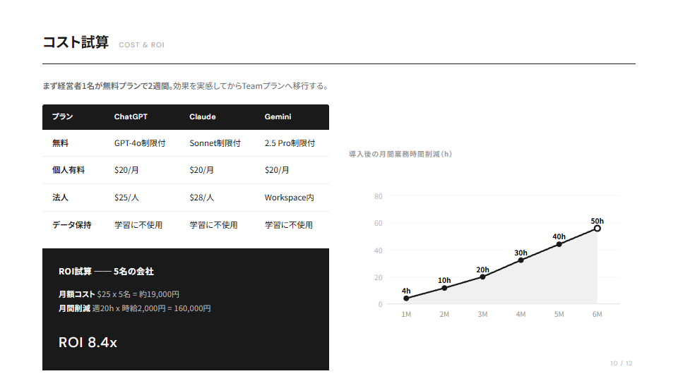
Task: Select the 'プラン' table header
Action: tap(63, 116)
